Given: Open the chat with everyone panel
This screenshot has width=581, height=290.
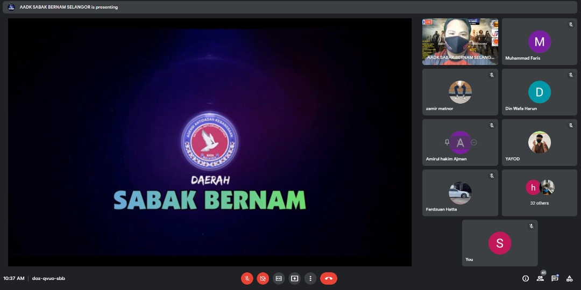Looking at the screenshot, I should tap(555, 279).
